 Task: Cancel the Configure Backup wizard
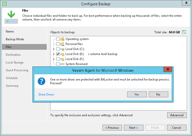176,128
